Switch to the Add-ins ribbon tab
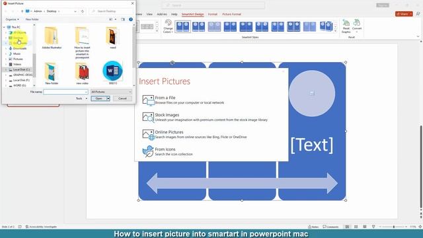Viewport: 423px width, 238px height. click(x=162, y=14)
